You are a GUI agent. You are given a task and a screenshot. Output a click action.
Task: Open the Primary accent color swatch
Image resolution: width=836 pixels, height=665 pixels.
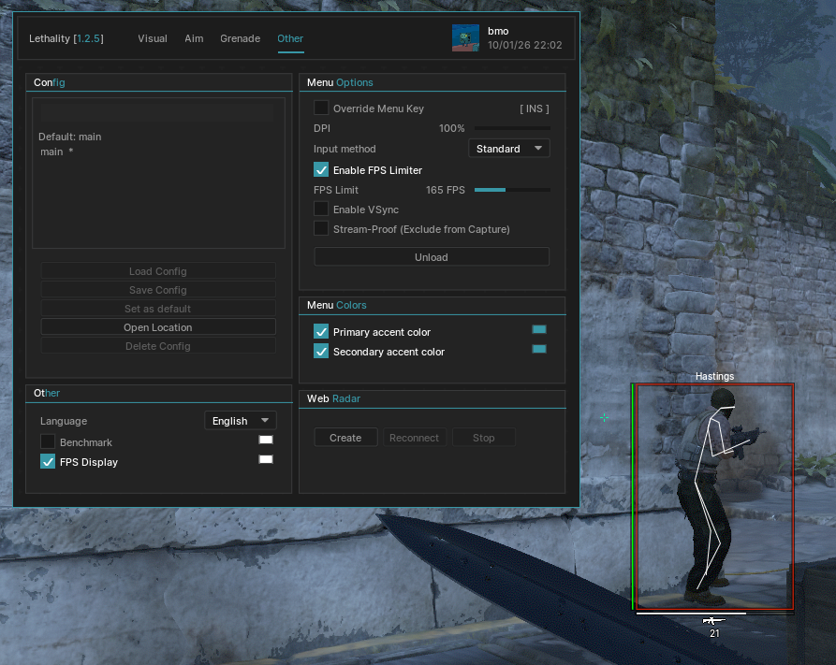538,329
